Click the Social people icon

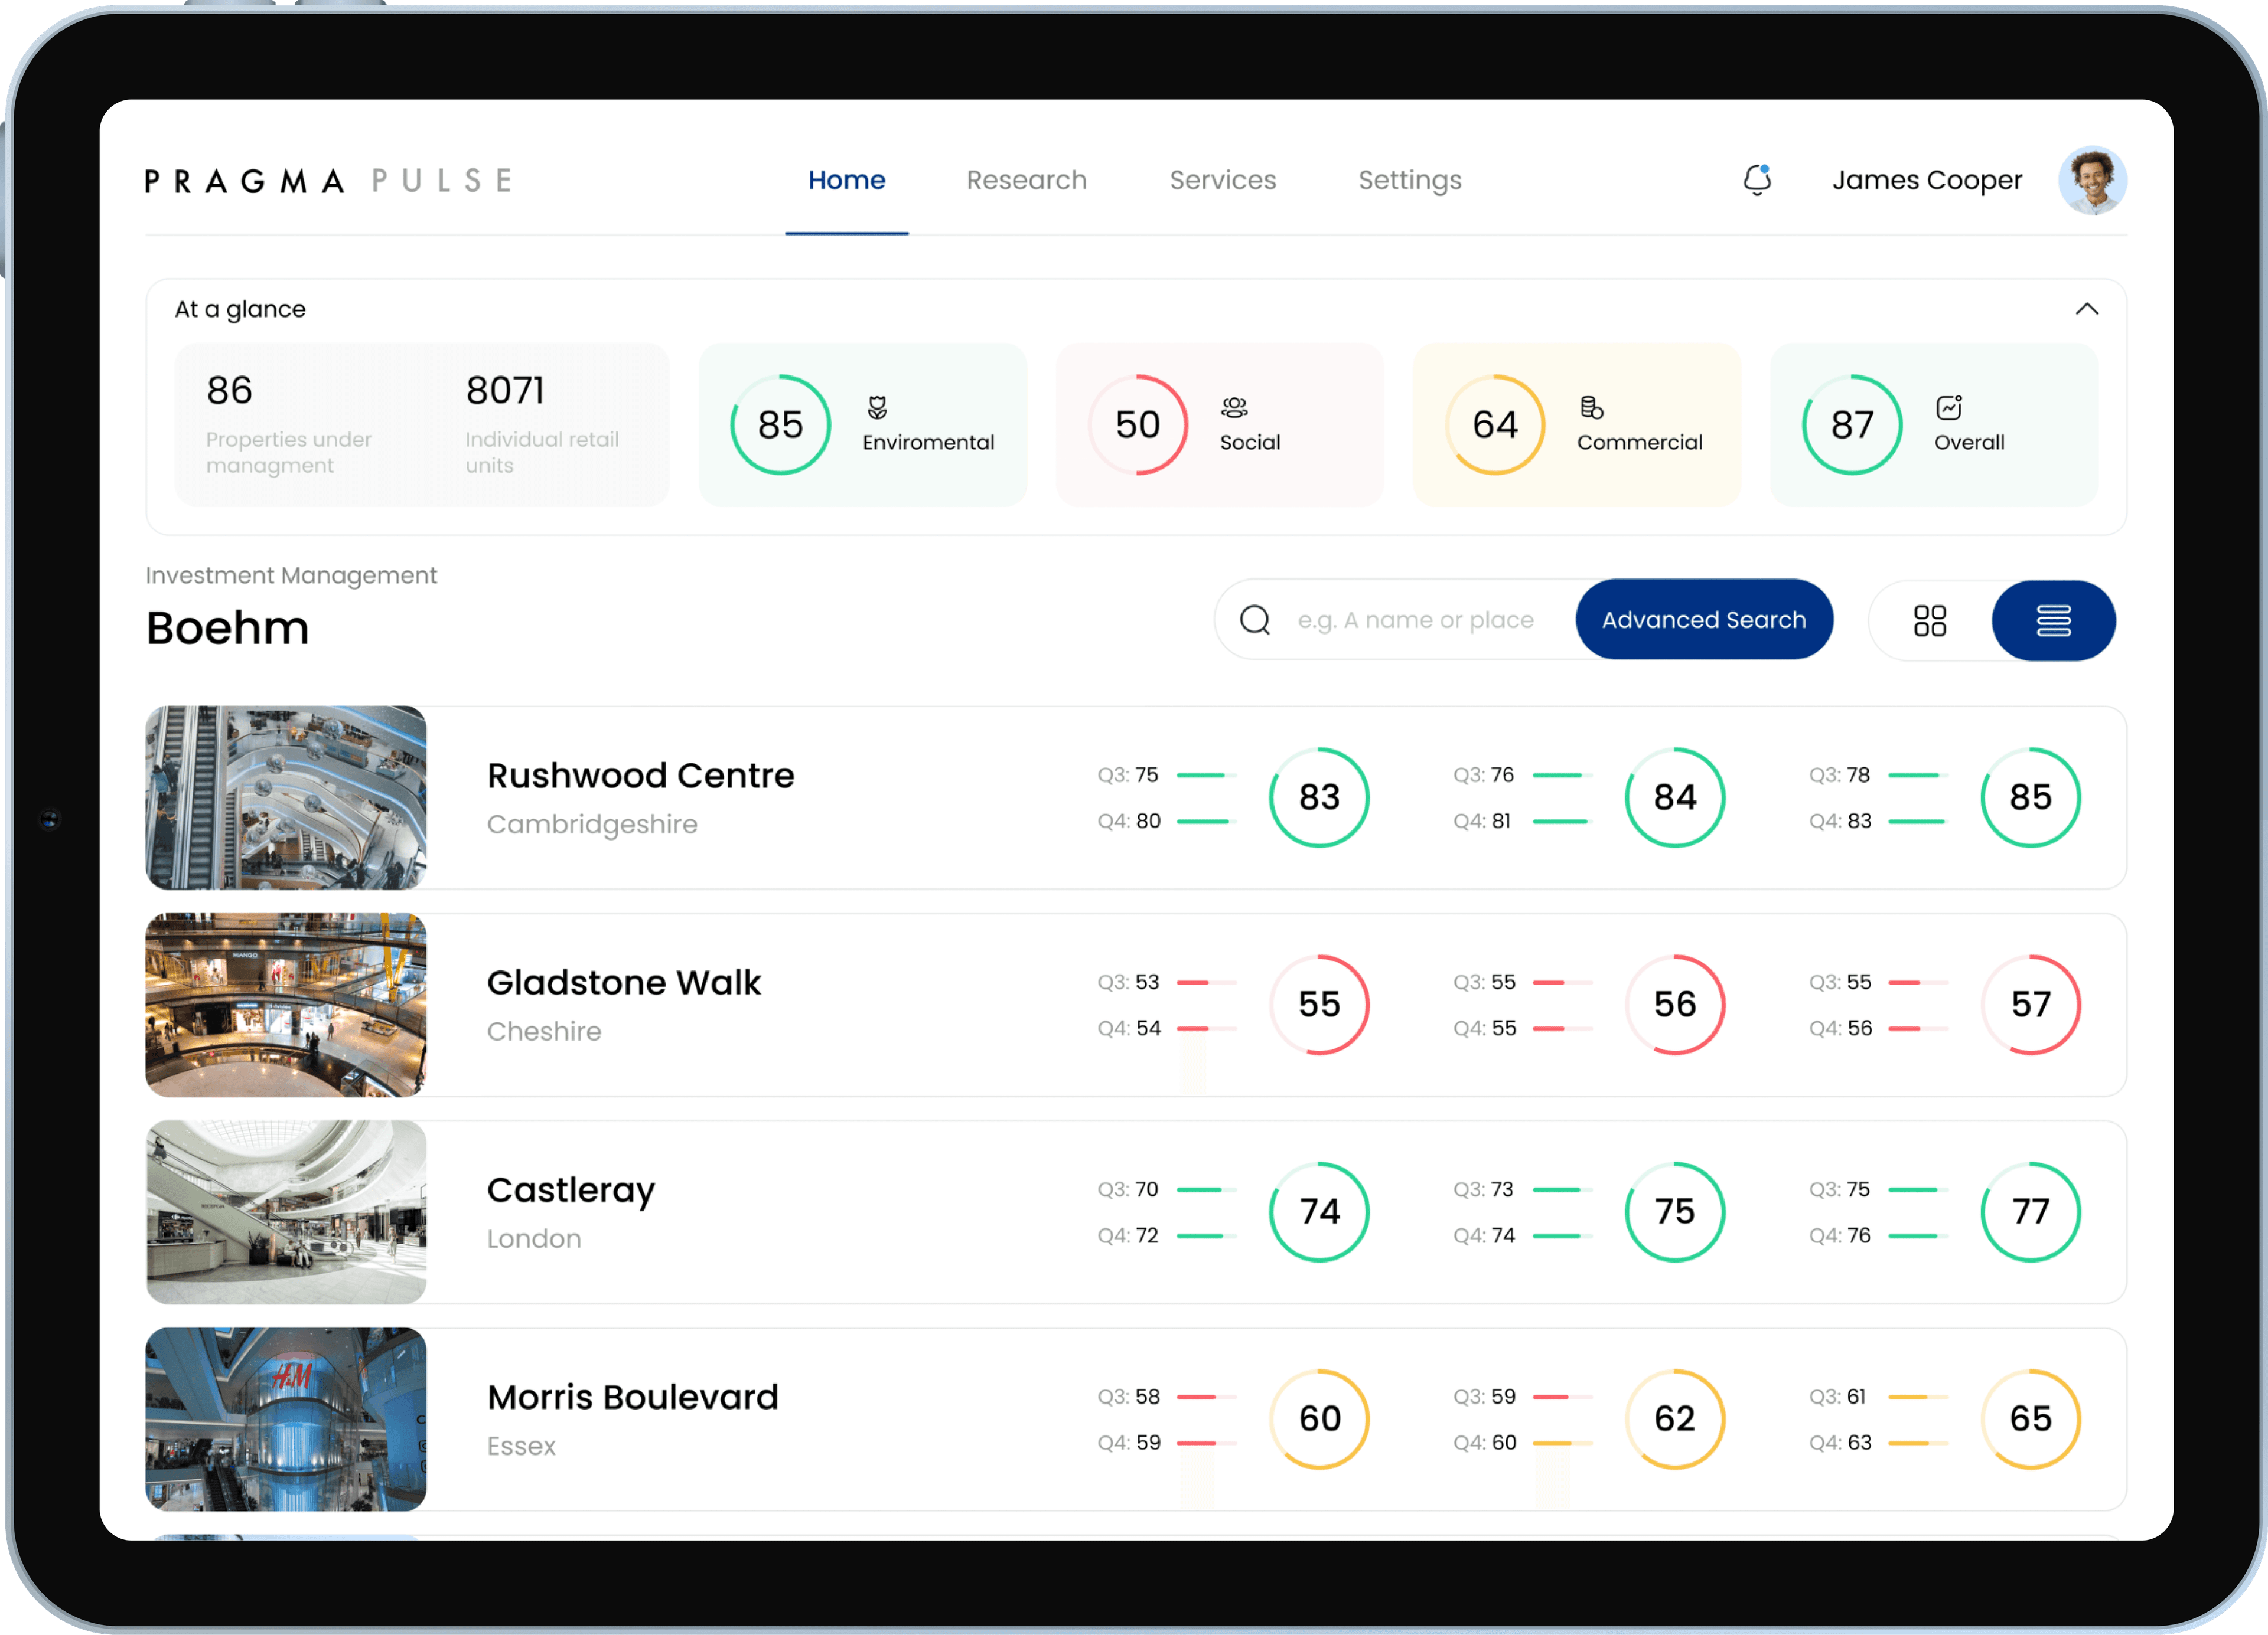(x=1234, y=407)
